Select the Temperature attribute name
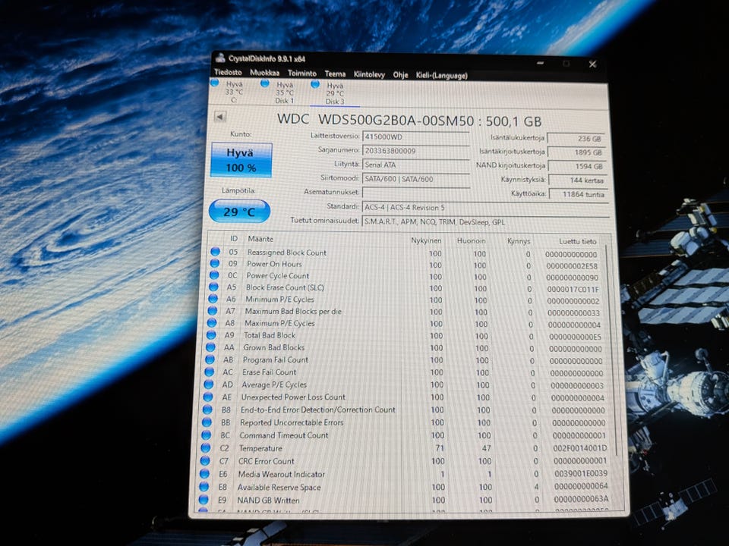 260,448
